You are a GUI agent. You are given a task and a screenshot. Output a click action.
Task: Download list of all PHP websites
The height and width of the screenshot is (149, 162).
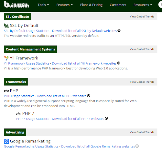coord(62,96)
